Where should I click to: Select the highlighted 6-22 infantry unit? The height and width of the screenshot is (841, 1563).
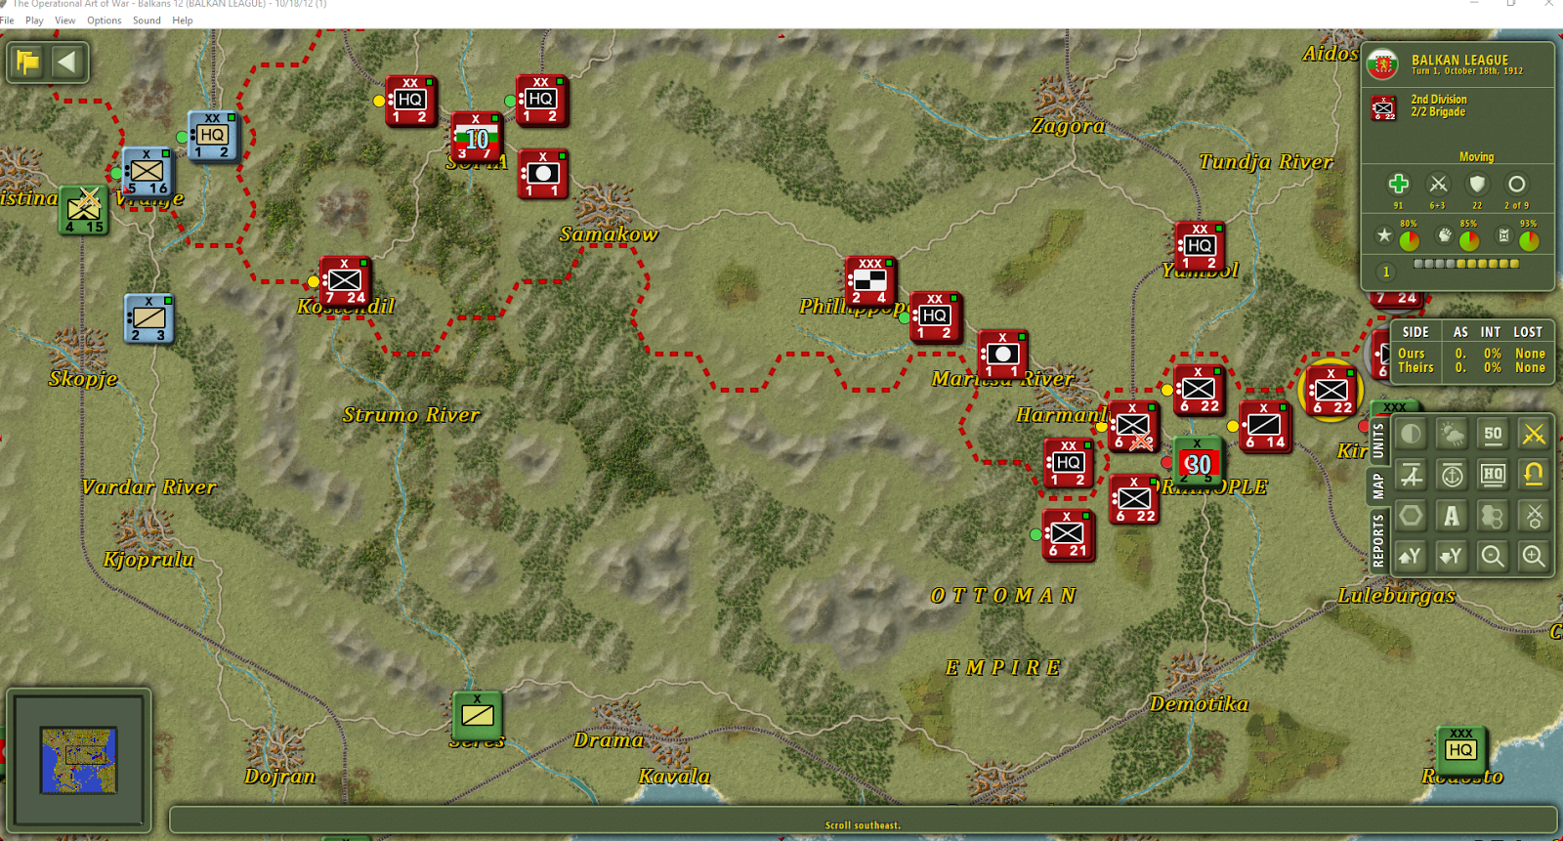[1331, 391]
